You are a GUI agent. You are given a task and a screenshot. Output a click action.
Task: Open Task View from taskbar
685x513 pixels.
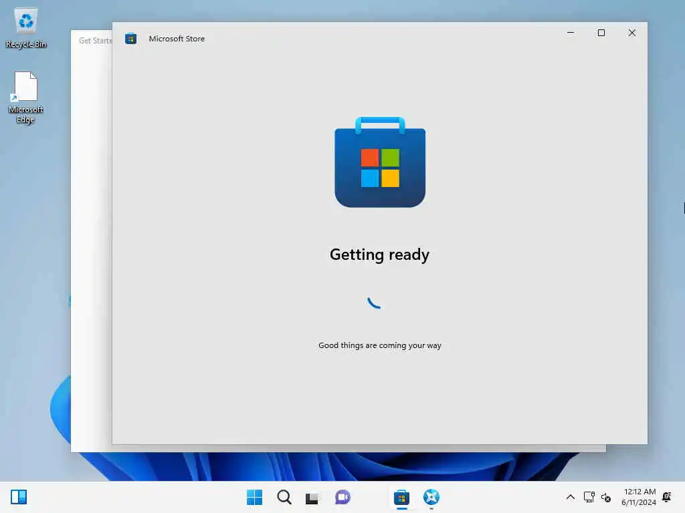pyautogui.click(x=312, y=497)
